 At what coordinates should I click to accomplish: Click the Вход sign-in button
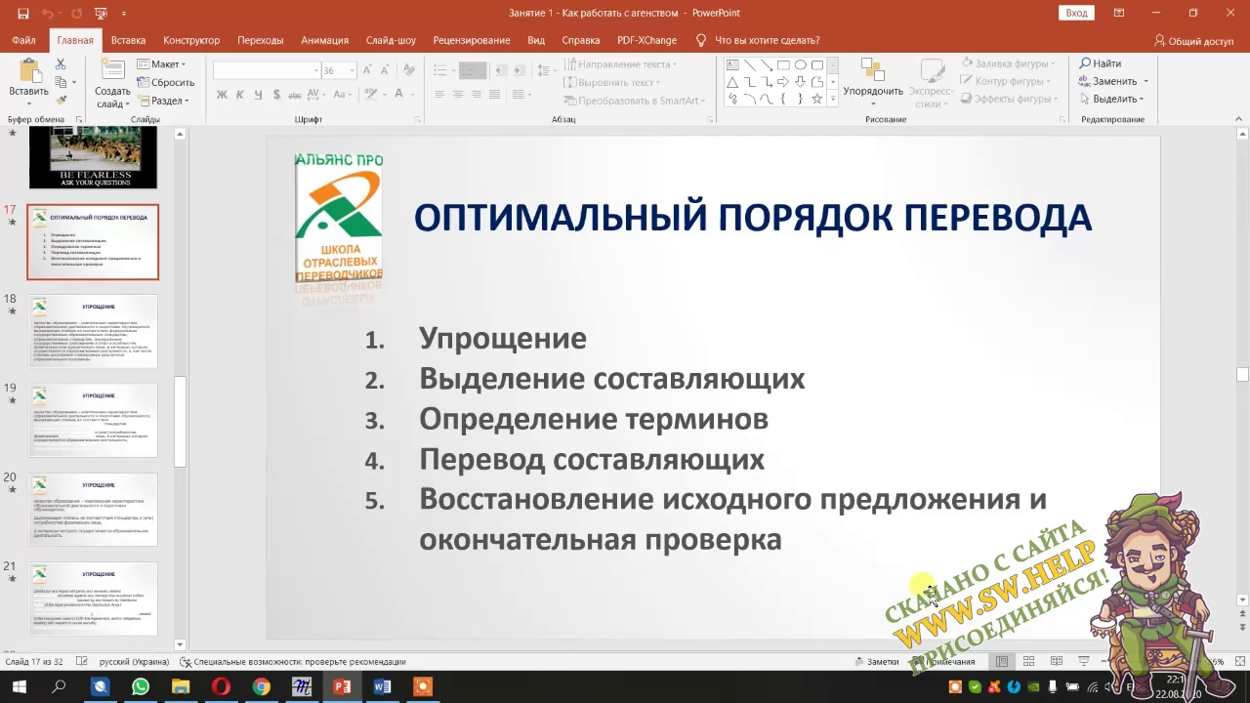coord(1076,13)
